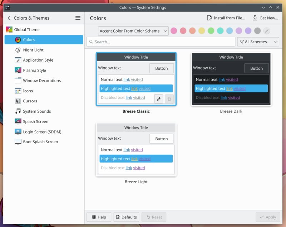Screen dimensions: 286x227
Task: Open the custom accent color picker
Action: [267, 31]
